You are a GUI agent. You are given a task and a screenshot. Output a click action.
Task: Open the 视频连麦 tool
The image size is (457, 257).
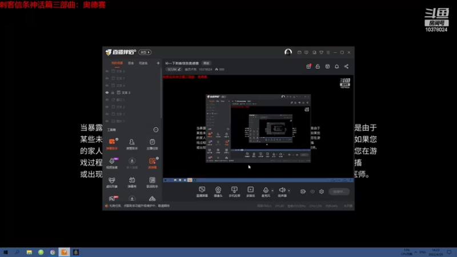point(112,163)
